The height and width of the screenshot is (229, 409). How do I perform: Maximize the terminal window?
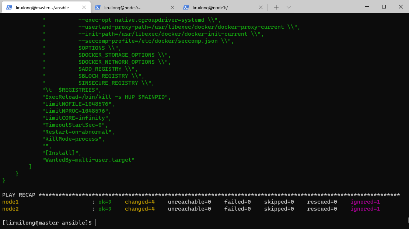coord(384,7)
